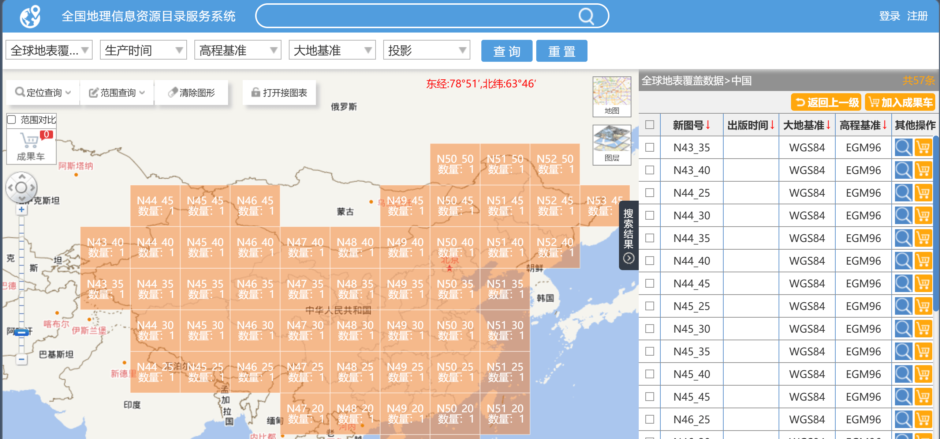The width and height of the screenshot is (940, 439).
Task: Click 返回上一级 button
Action: point(827,102)
